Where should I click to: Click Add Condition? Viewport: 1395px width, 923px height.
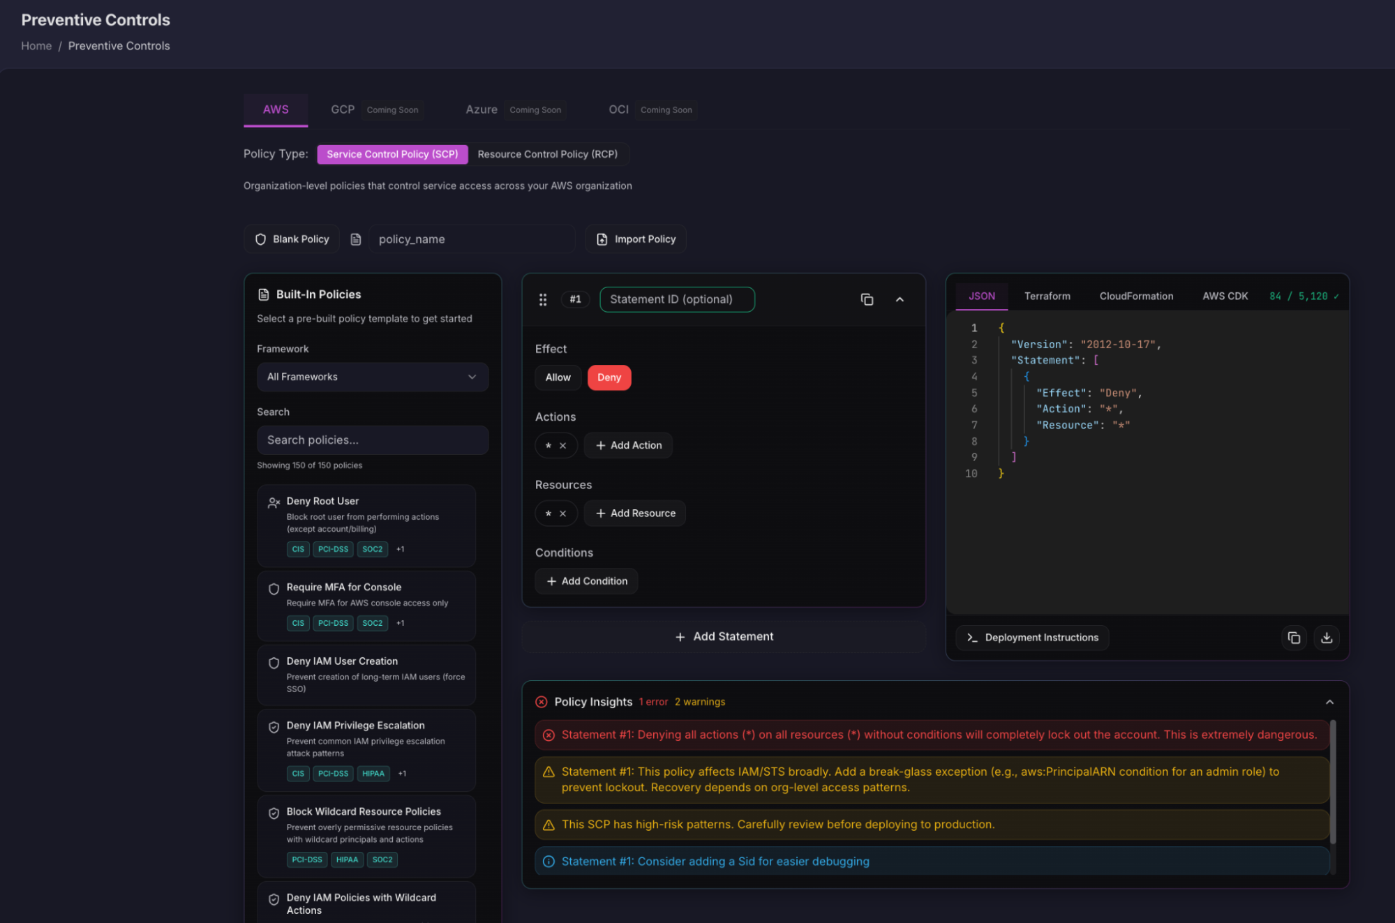586,581
